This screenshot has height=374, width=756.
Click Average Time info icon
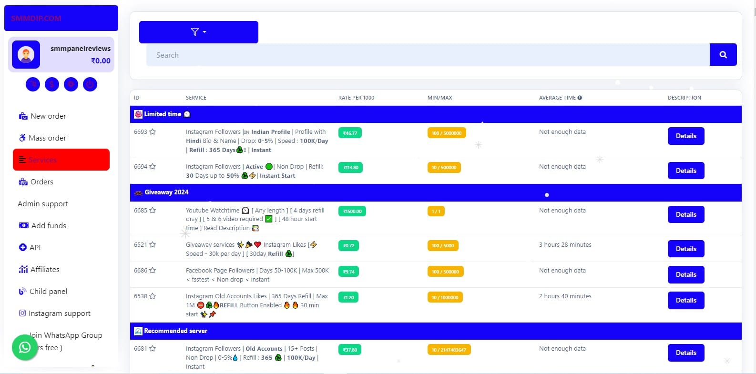tap(580, 98)
